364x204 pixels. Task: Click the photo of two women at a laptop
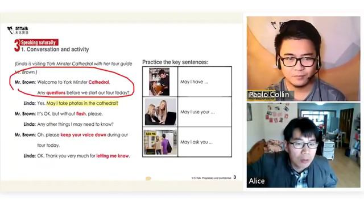coord(160,112)
